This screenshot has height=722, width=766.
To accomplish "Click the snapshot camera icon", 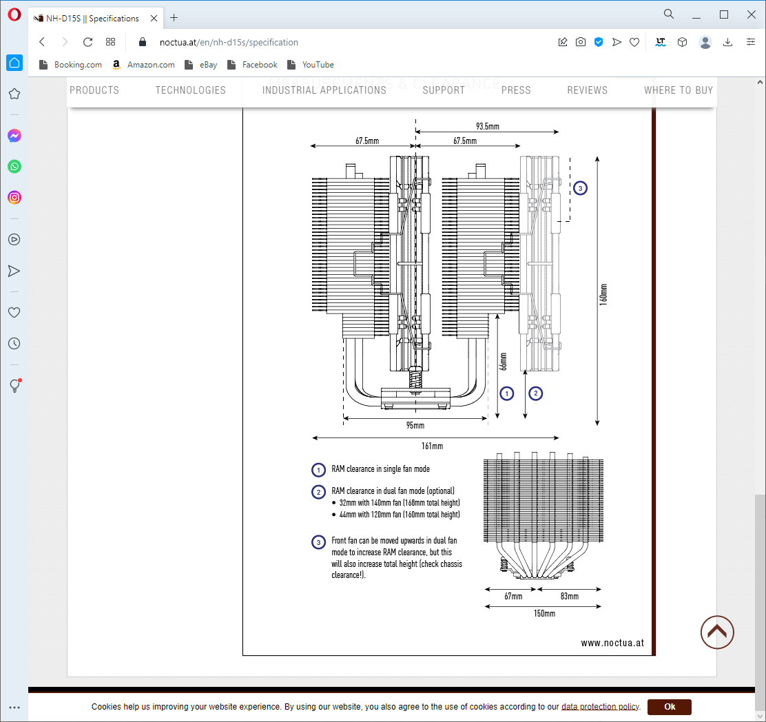I will coord(581,42).
